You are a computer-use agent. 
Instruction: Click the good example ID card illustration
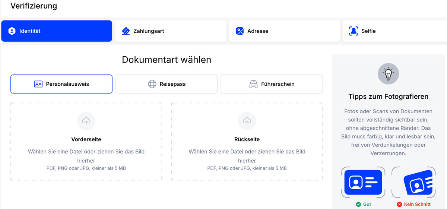pyautogui.click(x=363, y=182)
